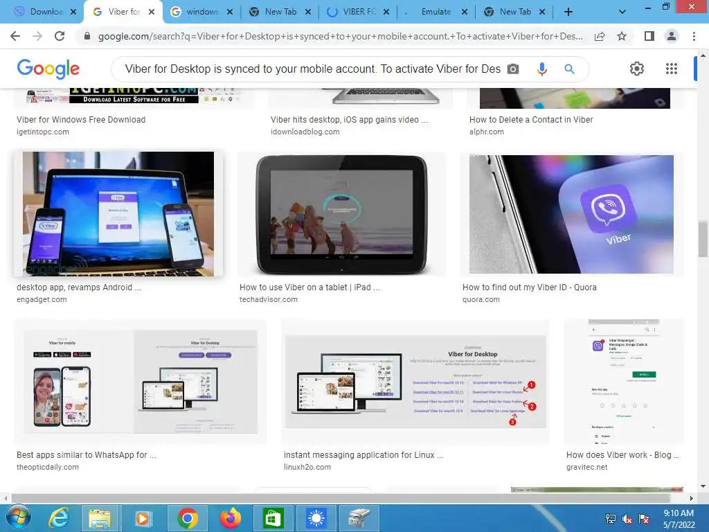The image size is (709, 532).
Task: Launch Internet Explorer from taskbar
Action: click(59, 518)
